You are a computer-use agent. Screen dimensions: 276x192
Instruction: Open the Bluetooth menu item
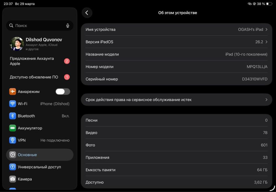[x=40, y=116]
